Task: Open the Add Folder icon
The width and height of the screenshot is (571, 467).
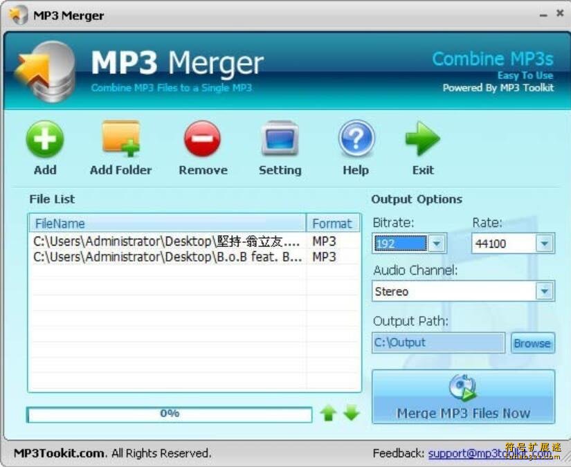Action: [x=121, y=138]
